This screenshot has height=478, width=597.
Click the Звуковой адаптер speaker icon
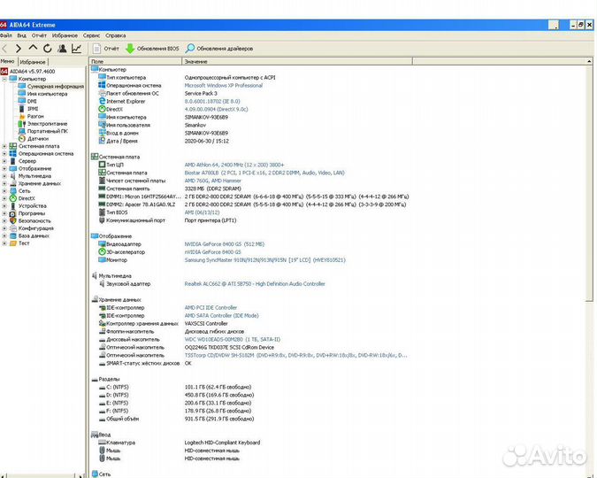[x=102, y=283]
